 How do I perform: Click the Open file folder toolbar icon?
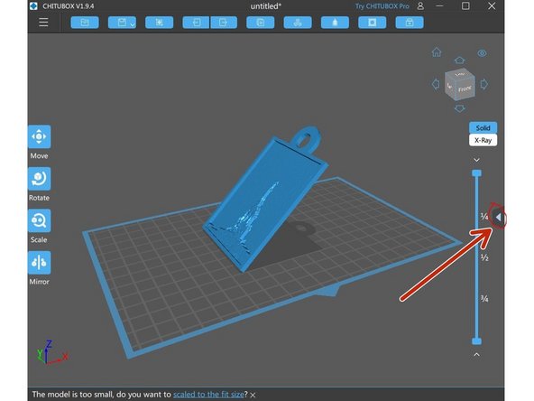coord(85,23)
